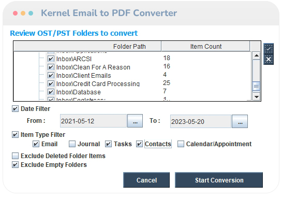This screenshot has width=282, height=197.
Task: Select the Inbox\Client Emails tree row
Action: [x=83, y=75]
